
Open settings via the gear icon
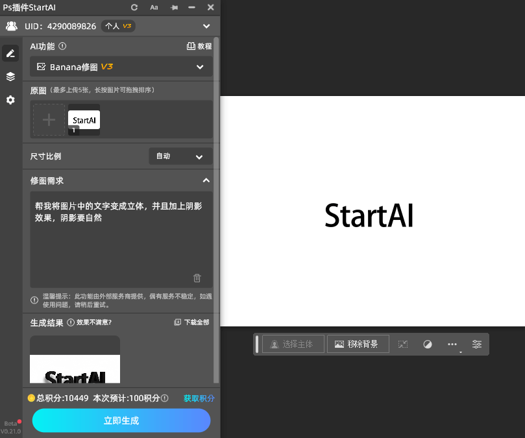(x=10, y=100)
